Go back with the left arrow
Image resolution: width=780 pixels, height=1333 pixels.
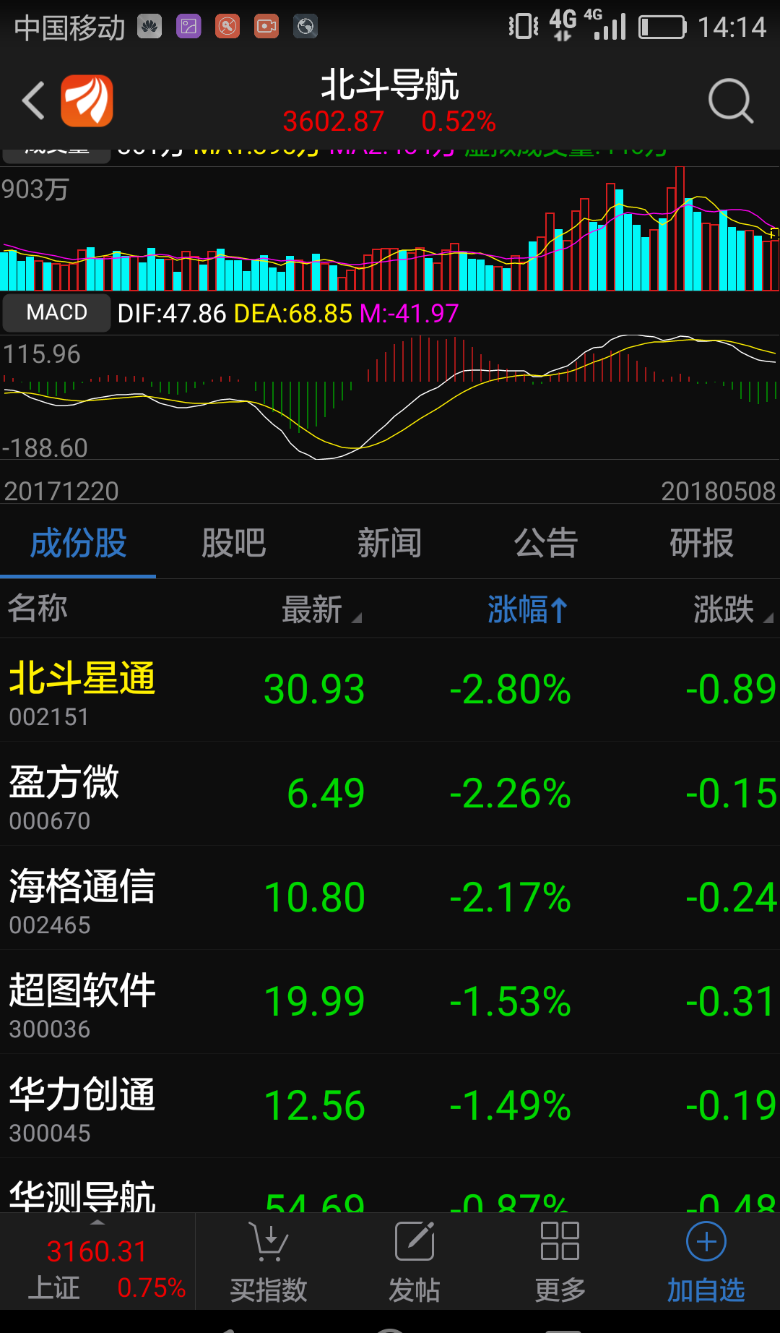pos(33,100)
